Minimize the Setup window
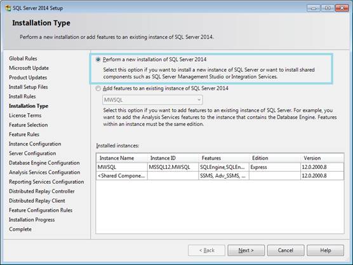 314,8
